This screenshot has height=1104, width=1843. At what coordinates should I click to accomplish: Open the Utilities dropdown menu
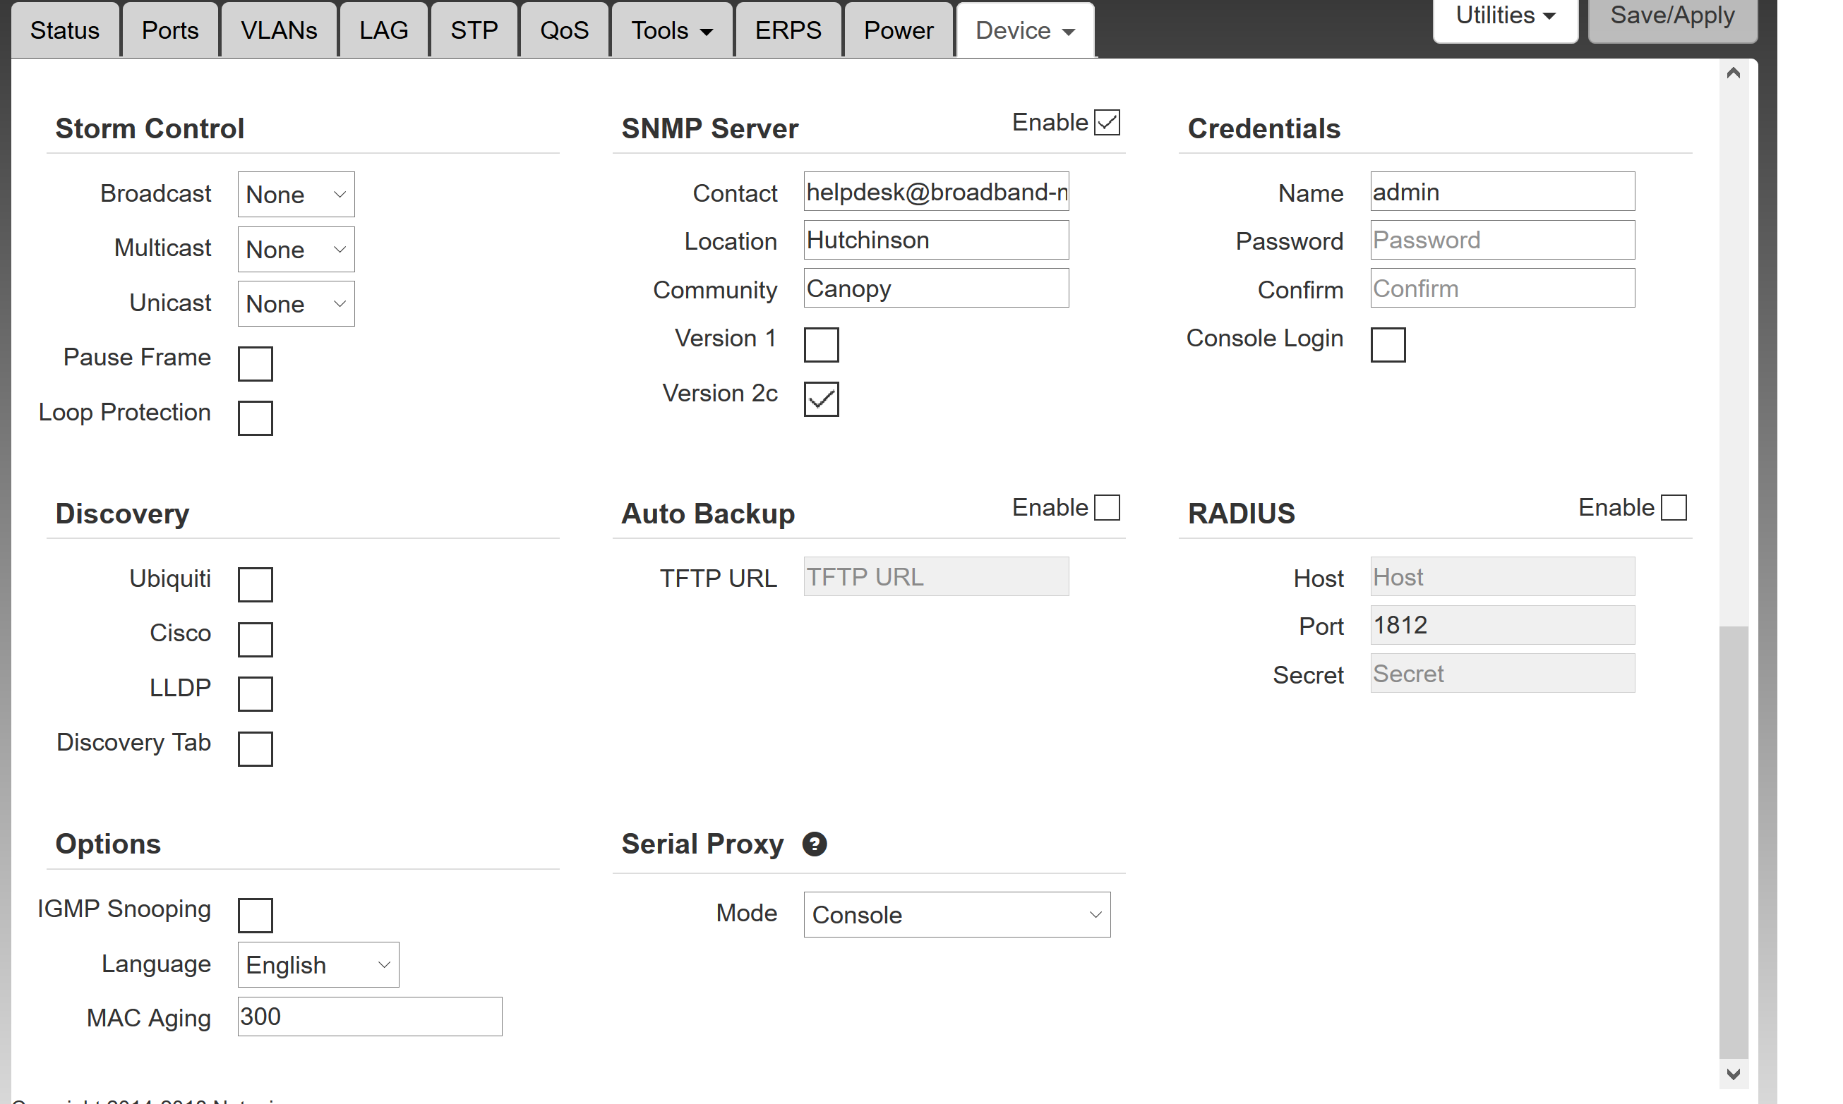[1505, 16]
